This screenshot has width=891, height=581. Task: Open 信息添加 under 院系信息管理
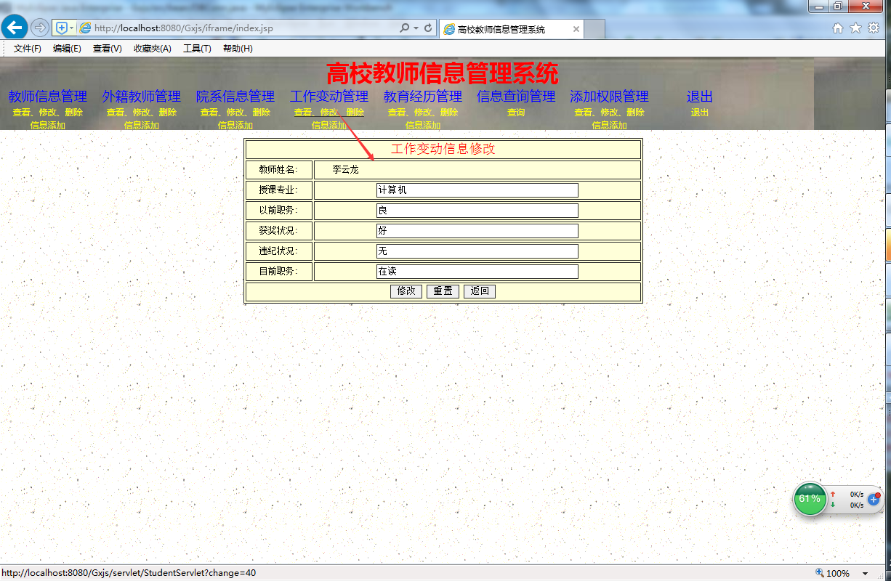(x=235, y=125)
